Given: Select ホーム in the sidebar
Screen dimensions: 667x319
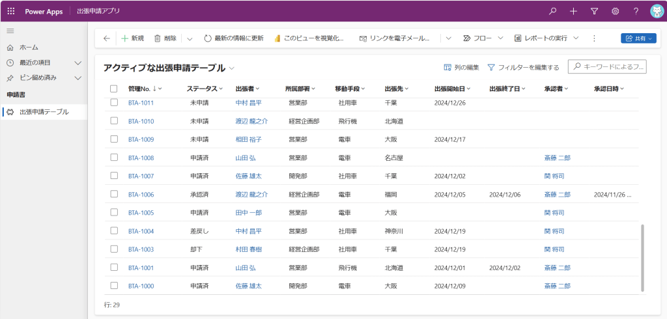Looking at the screenshot, I should [29, 48].
